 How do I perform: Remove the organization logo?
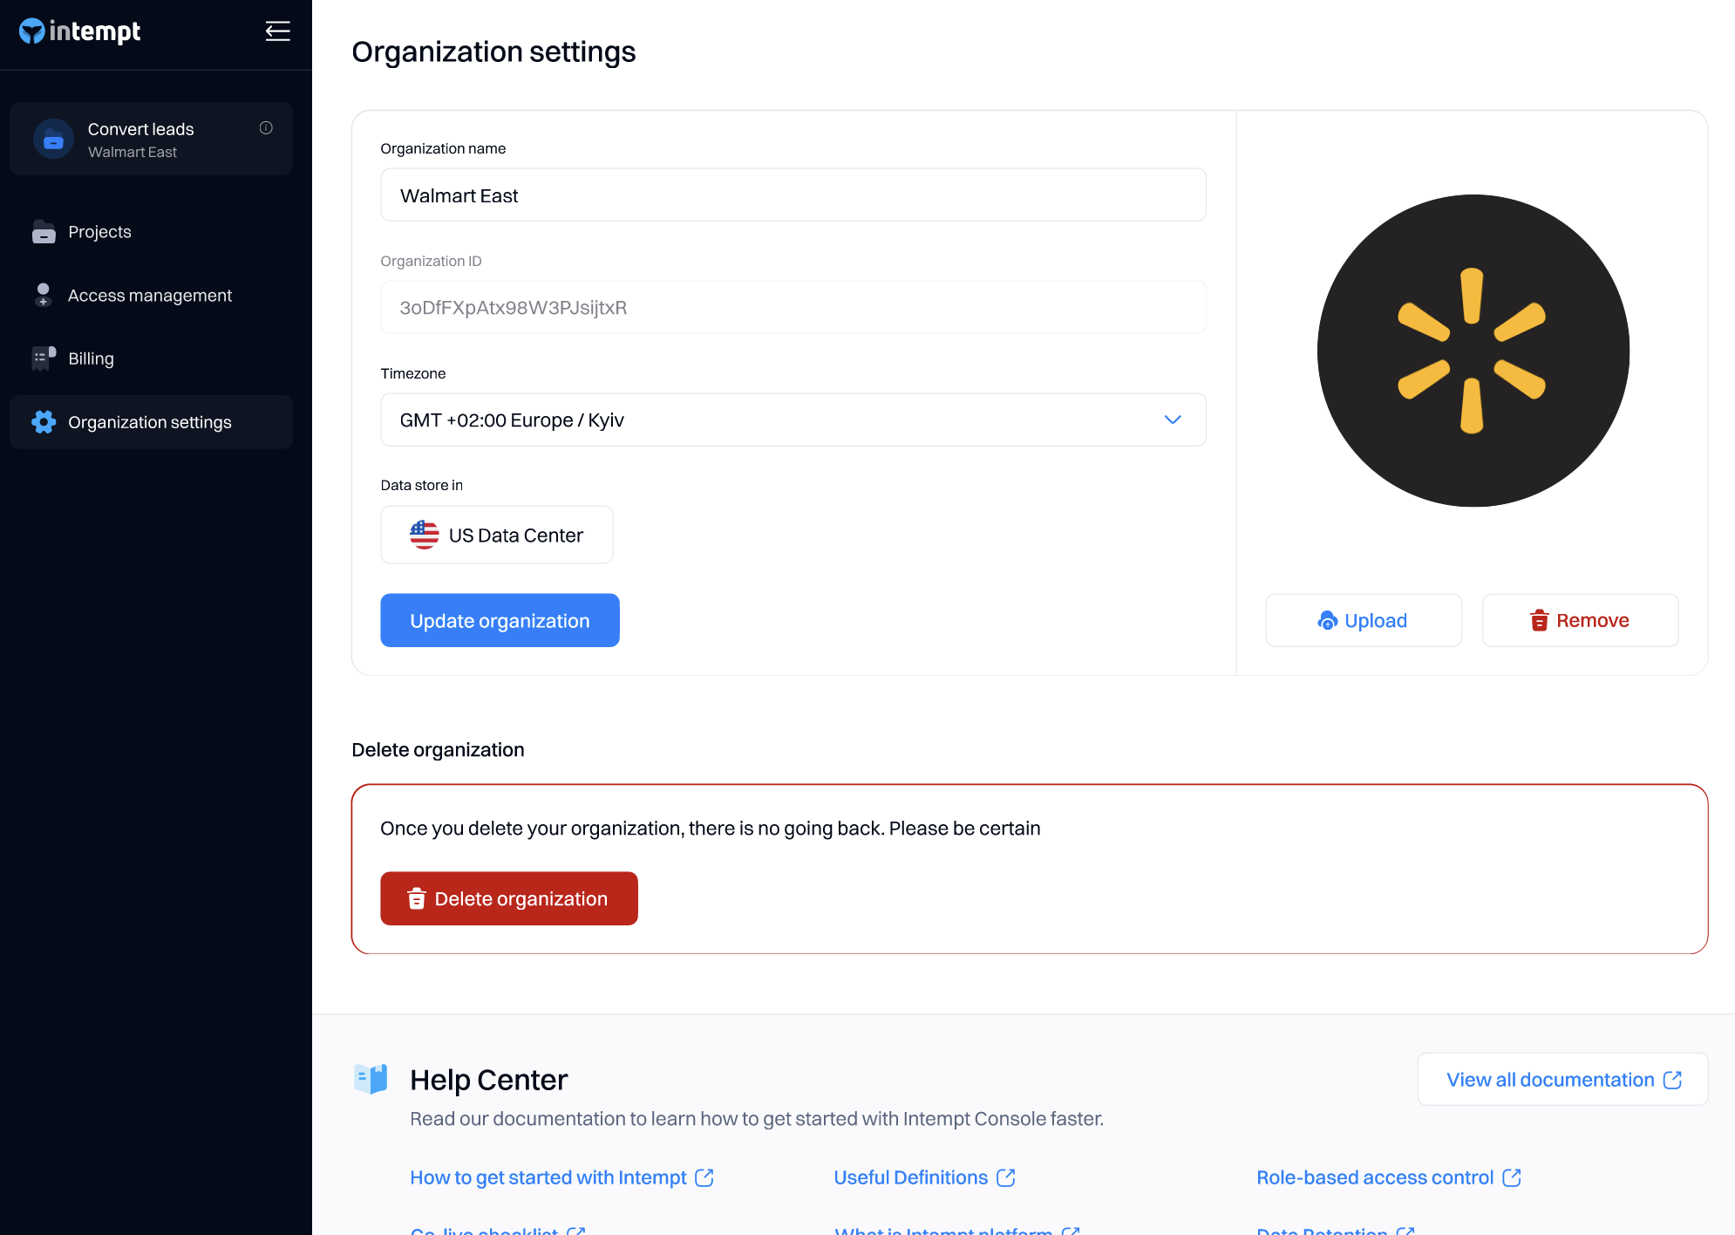1580,621
